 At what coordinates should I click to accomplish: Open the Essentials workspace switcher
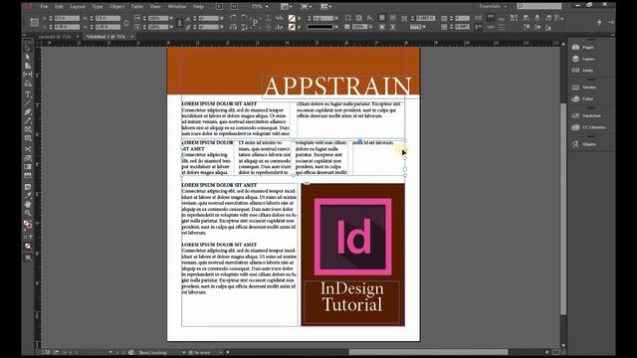click(x=493, y=6)
